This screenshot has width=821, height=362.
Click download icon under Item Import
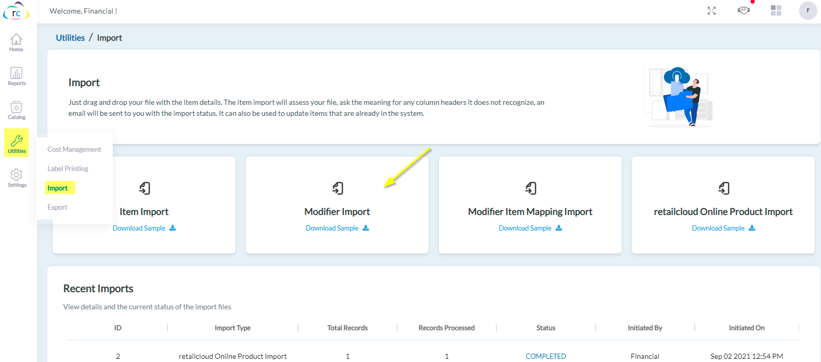click(173, 228)
